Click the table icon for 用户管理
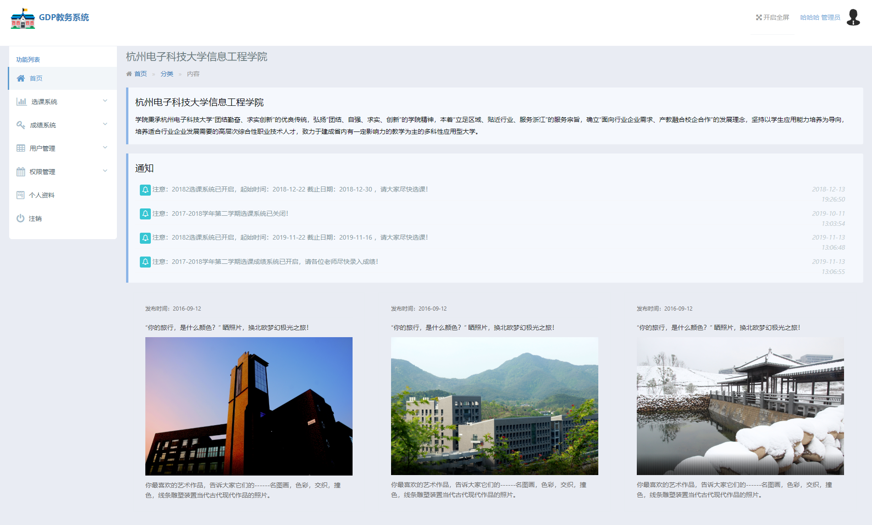The width and height of the screenshot is (872, 525). coord(21,148)
